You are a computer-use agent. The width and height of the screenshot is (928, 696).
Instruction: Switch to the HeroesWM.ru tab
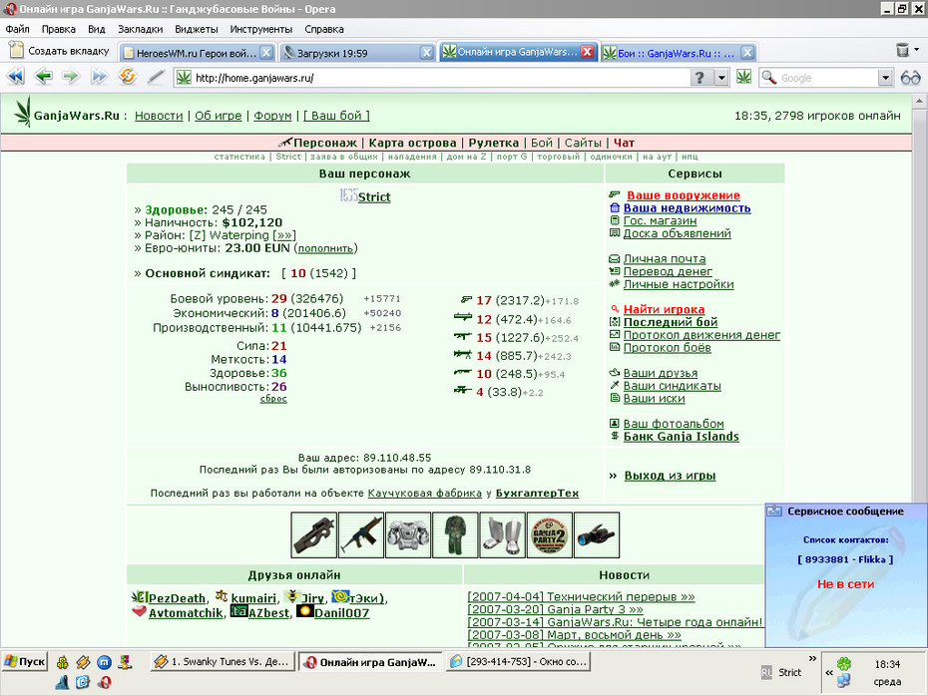[198, 53]
